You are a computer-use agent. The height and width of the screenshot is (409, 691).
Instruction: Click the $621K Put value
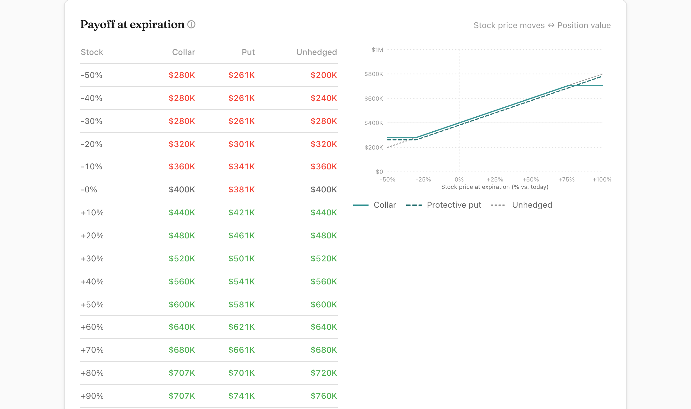242,327
